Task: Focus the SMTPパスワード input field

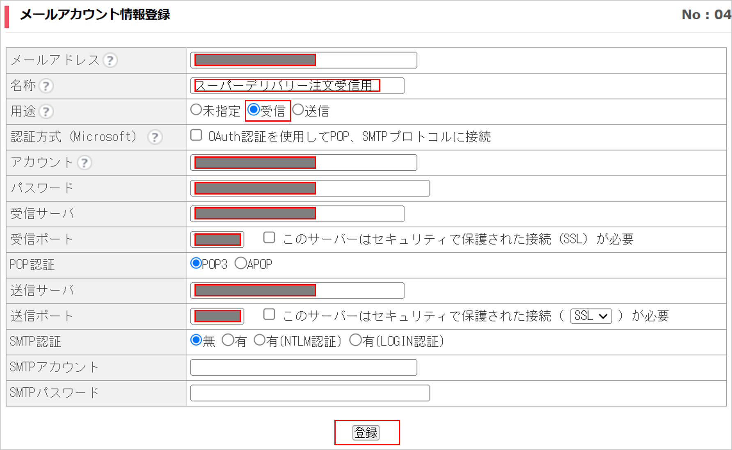Action: (310, 393)
